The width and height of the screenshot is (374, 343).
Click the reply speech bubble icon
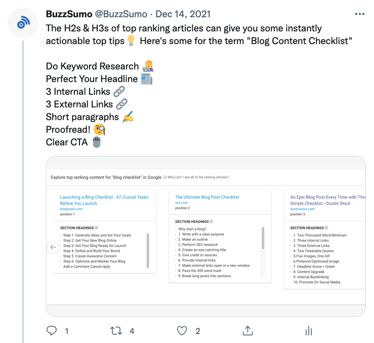click(x=52, y=331)
